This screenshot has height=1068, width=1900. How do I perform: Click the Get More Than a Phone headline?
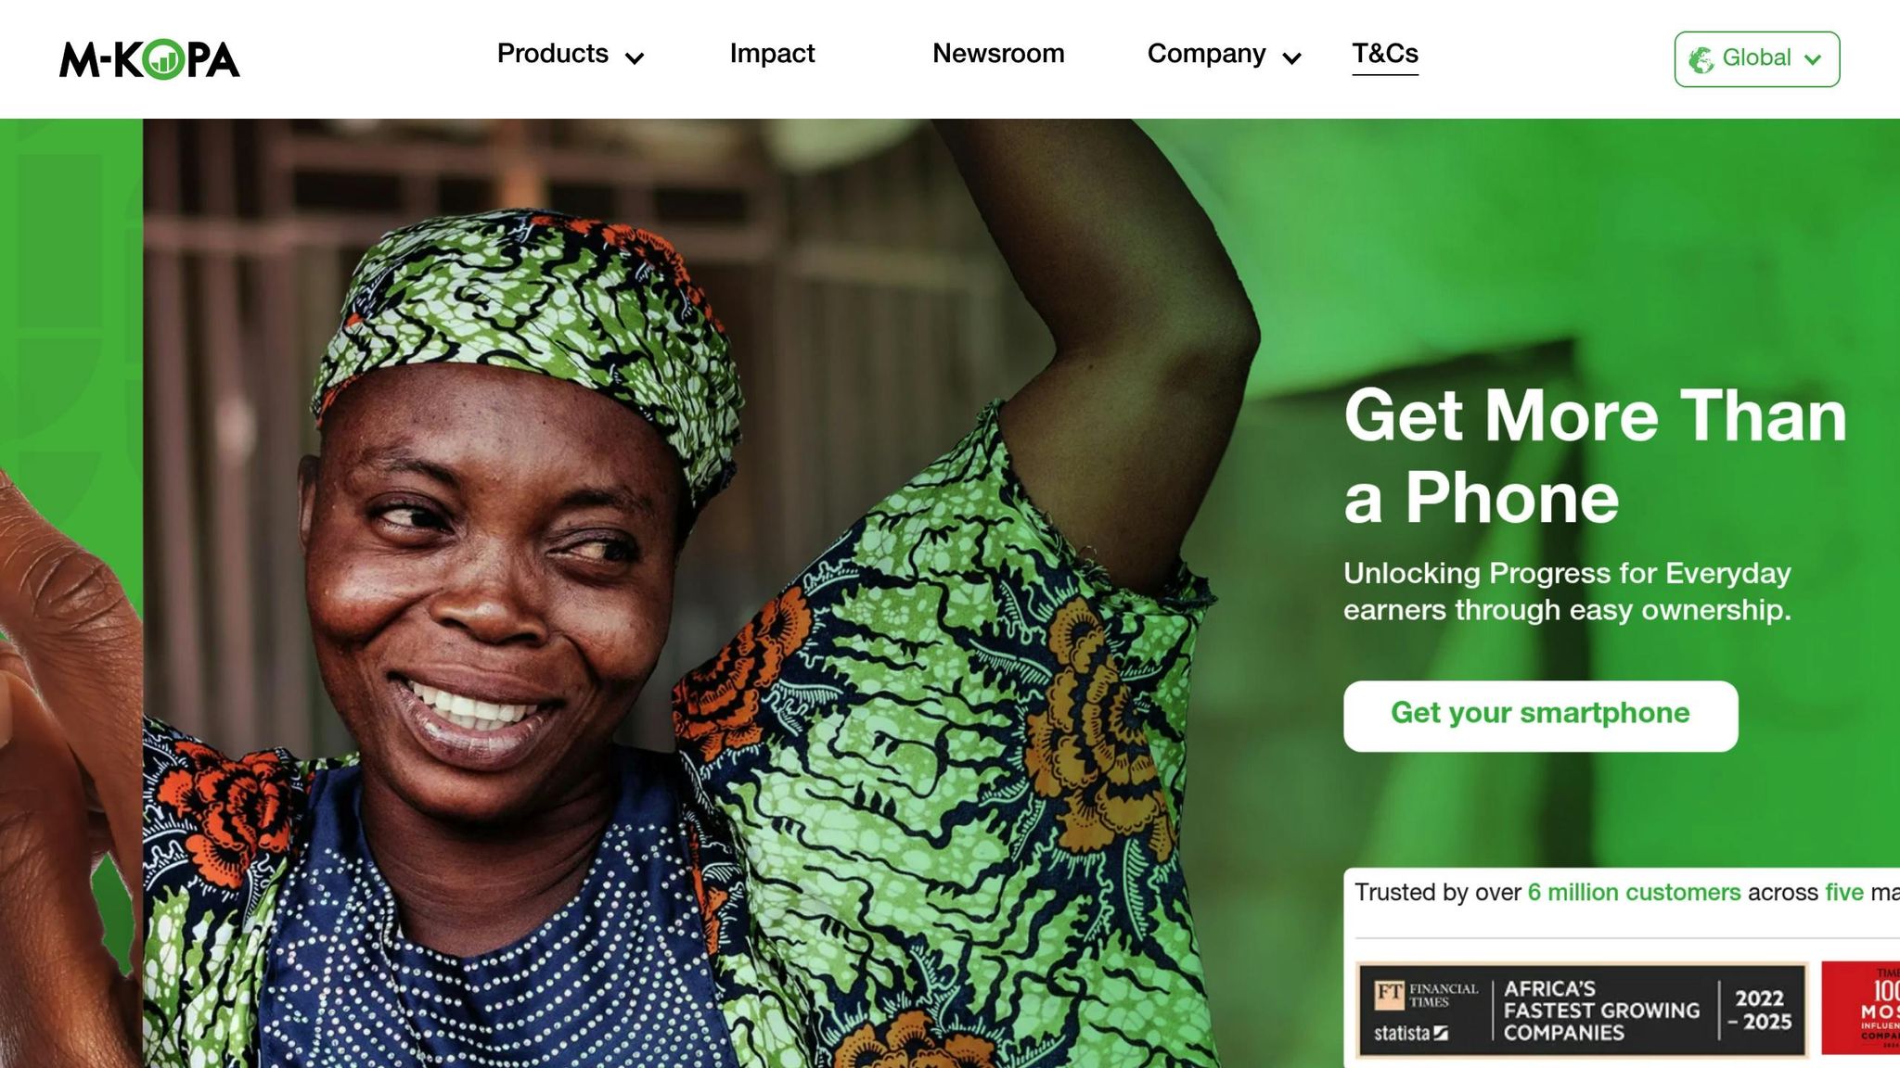(1595, 456)
